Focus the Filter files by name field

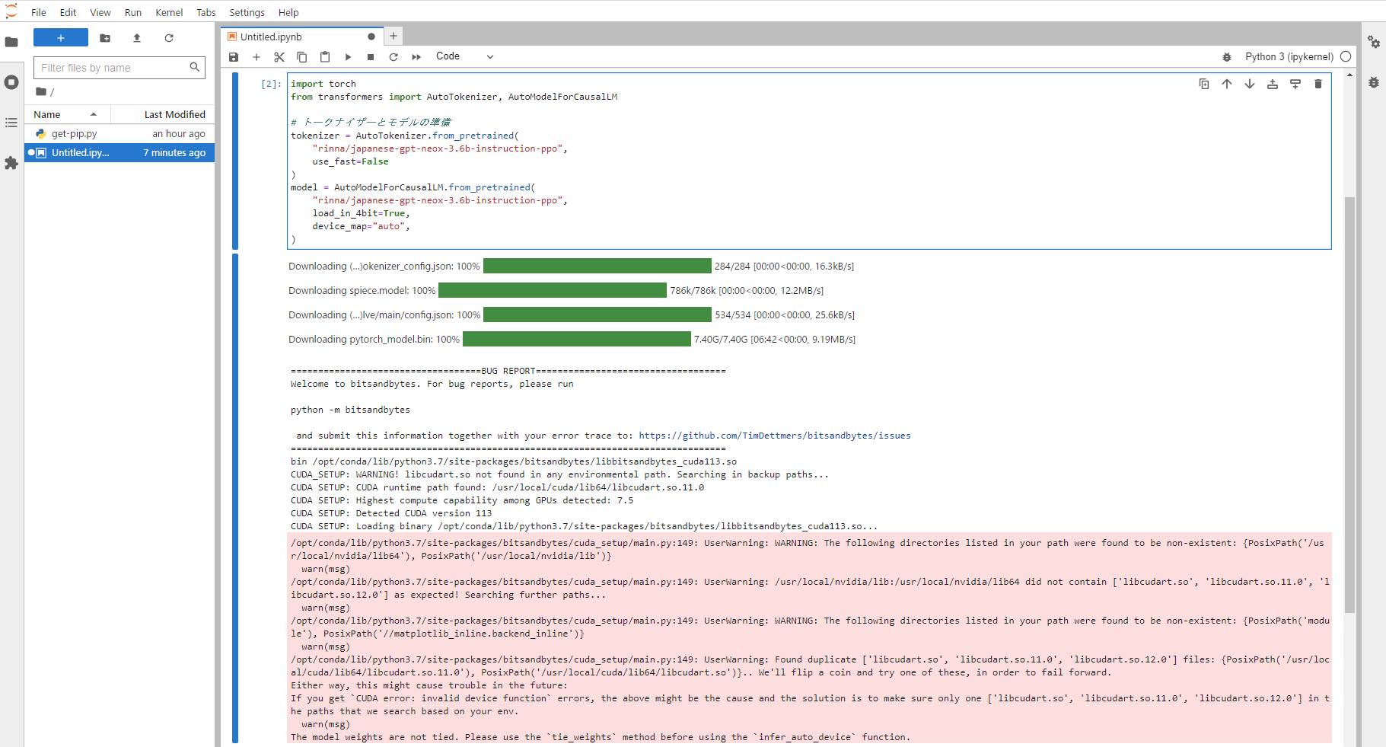[x=113, y=68]
